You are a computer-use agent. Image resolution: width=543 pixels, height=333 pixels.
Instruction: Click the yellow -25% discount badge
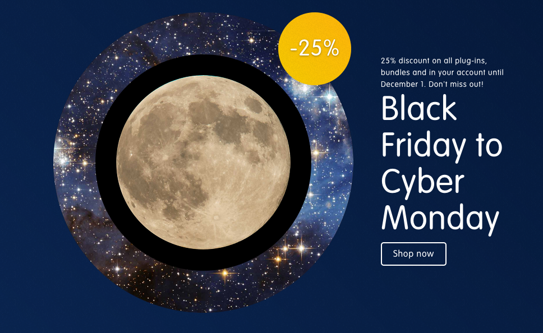(x=314, y=49)
